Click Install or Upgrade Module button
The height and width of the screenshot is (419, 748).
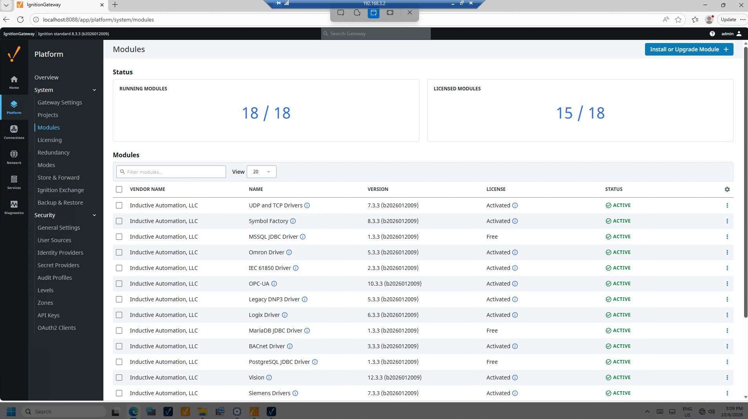coord(689,49)
